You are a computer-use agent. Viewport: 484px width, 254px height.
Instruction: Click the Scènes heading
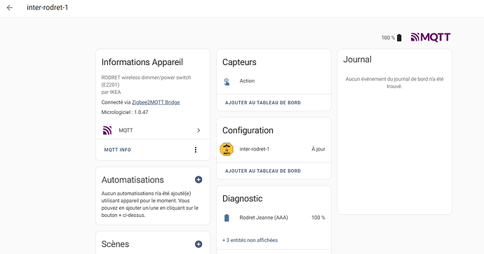tap(115, 244)
